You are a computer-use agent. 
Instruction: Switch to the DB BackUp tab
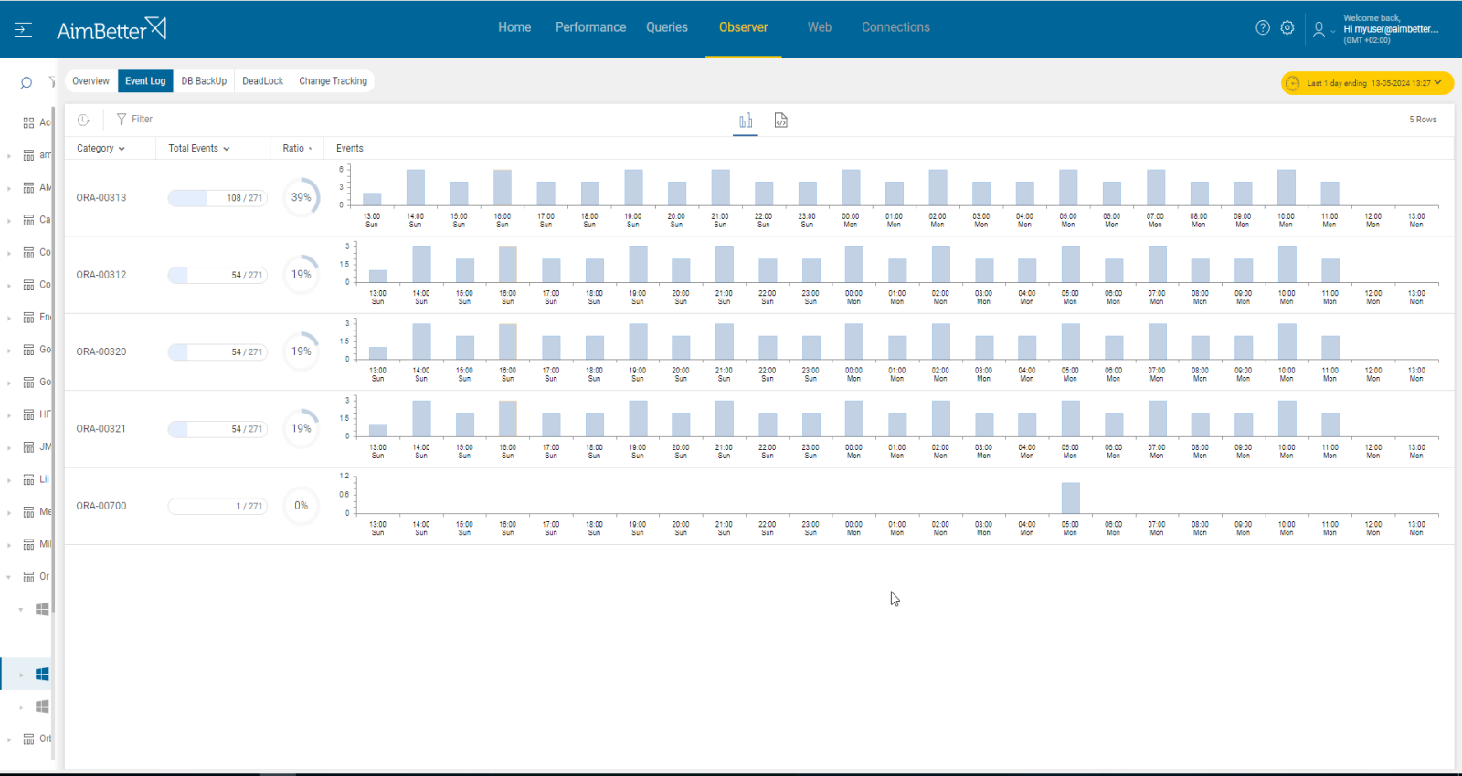[x=204, y=81]
